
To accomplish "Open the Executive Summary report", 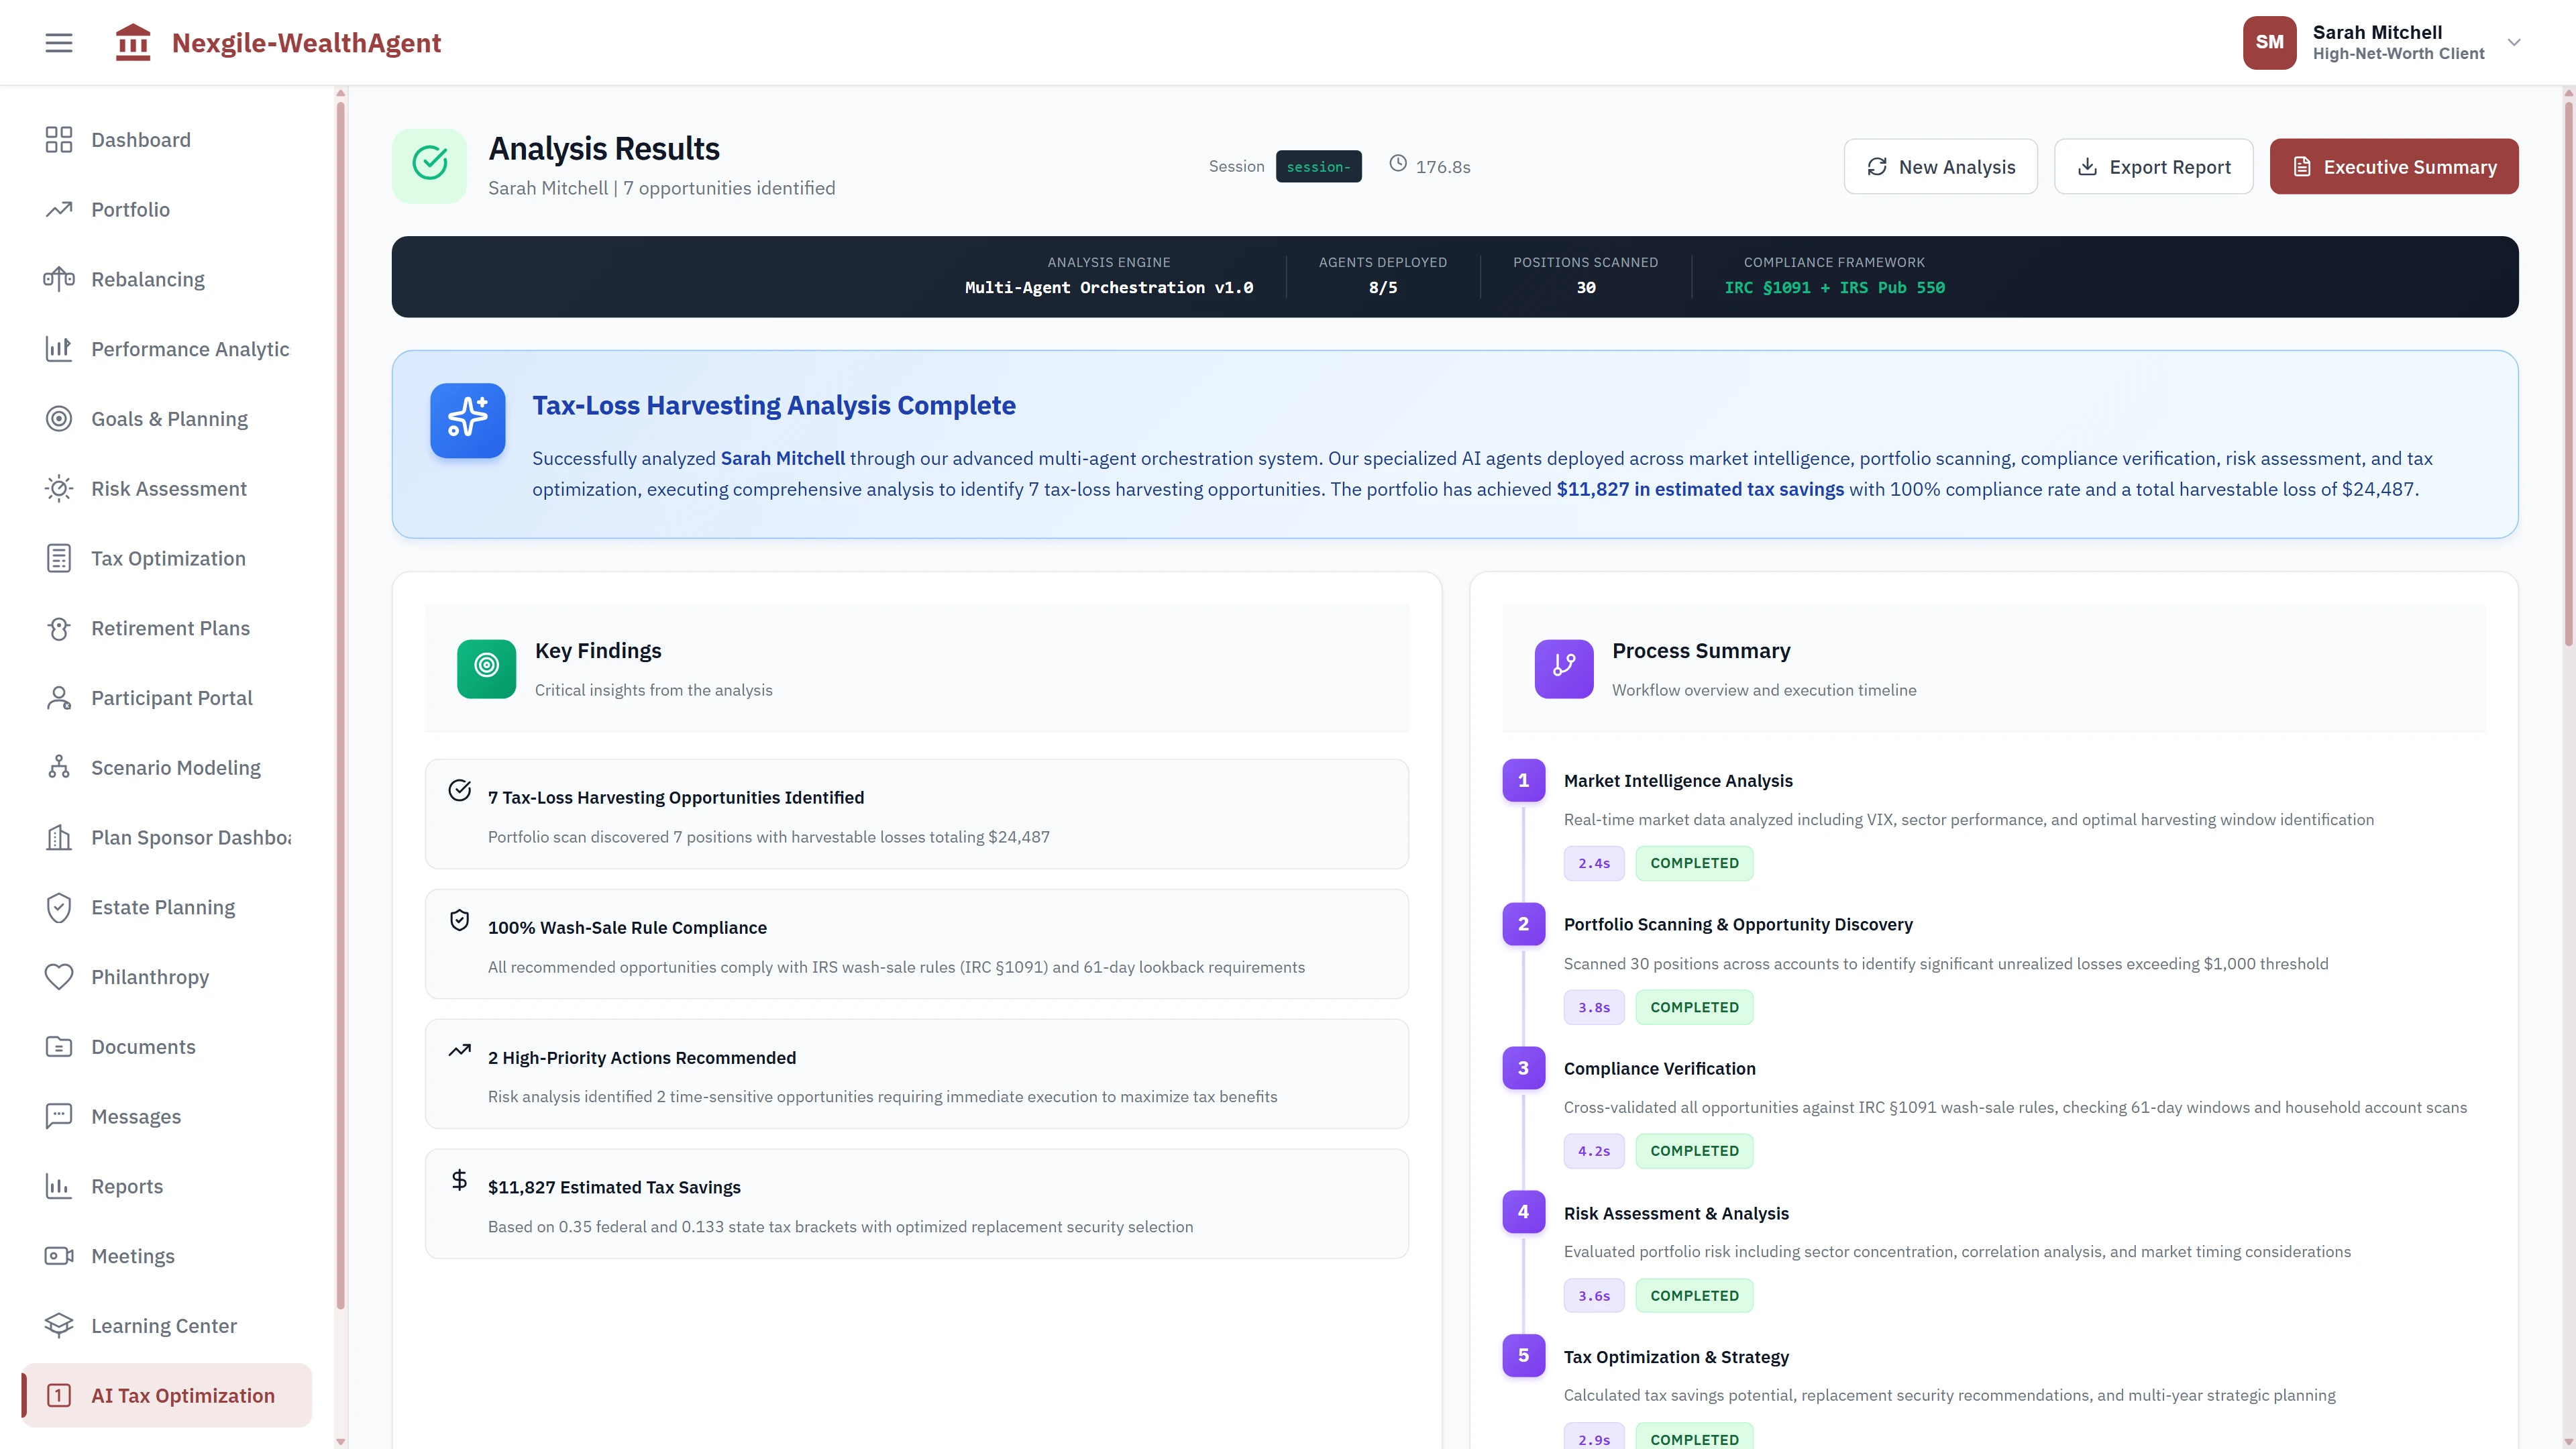I will (x=2394, y=166).
